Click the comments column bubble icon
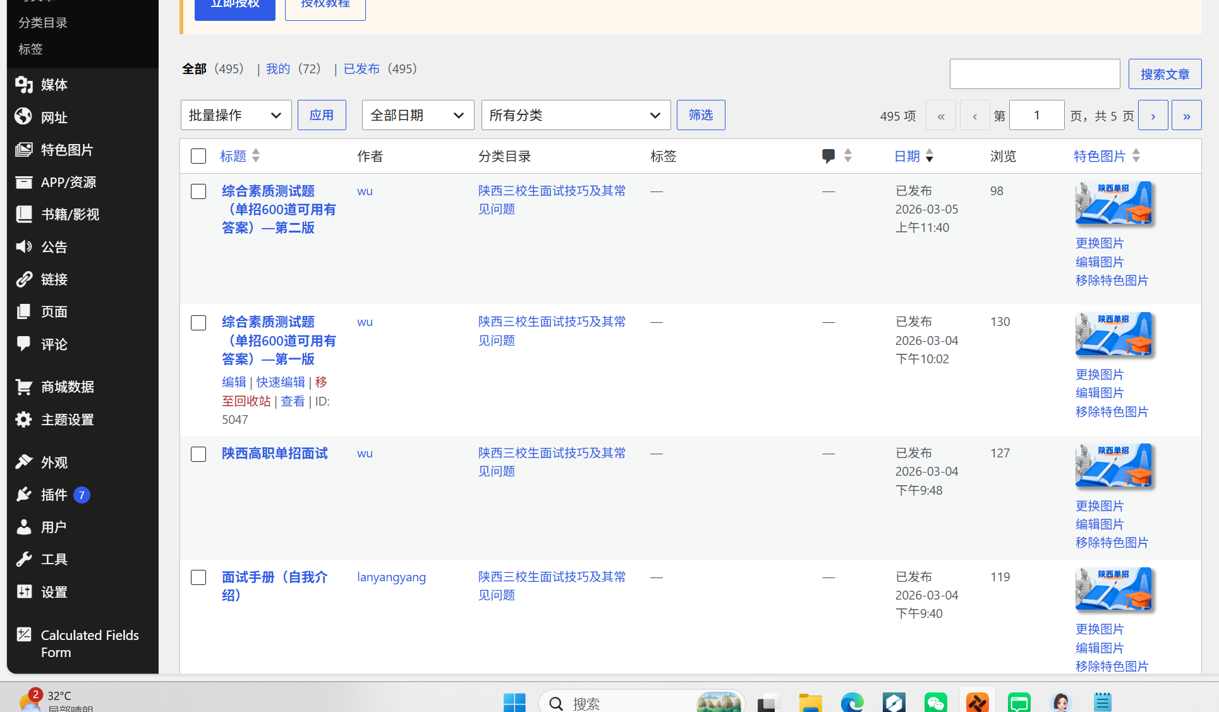Image resolution: width=1219 pixels, height=712 pixels. (x=828, y=156)
